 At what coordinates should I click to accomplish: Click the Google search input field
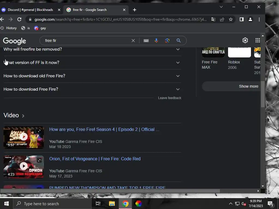(x=87, y=41)
